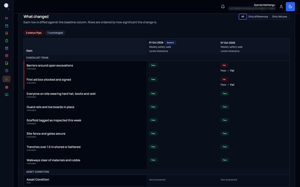Viewport: 300px width, 187px height.
Task: Open the blue calendar sidebar icon
Action: coord(6,26)
